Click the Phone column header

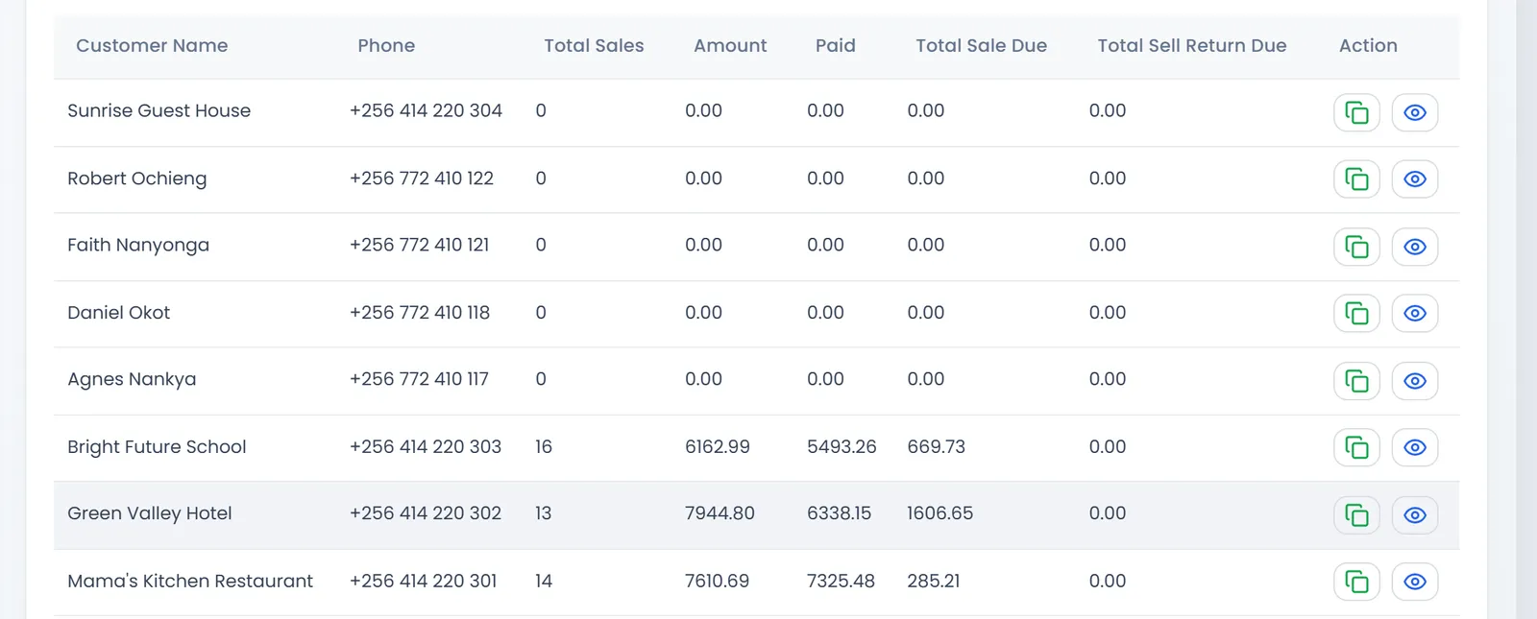coord(386,46)
